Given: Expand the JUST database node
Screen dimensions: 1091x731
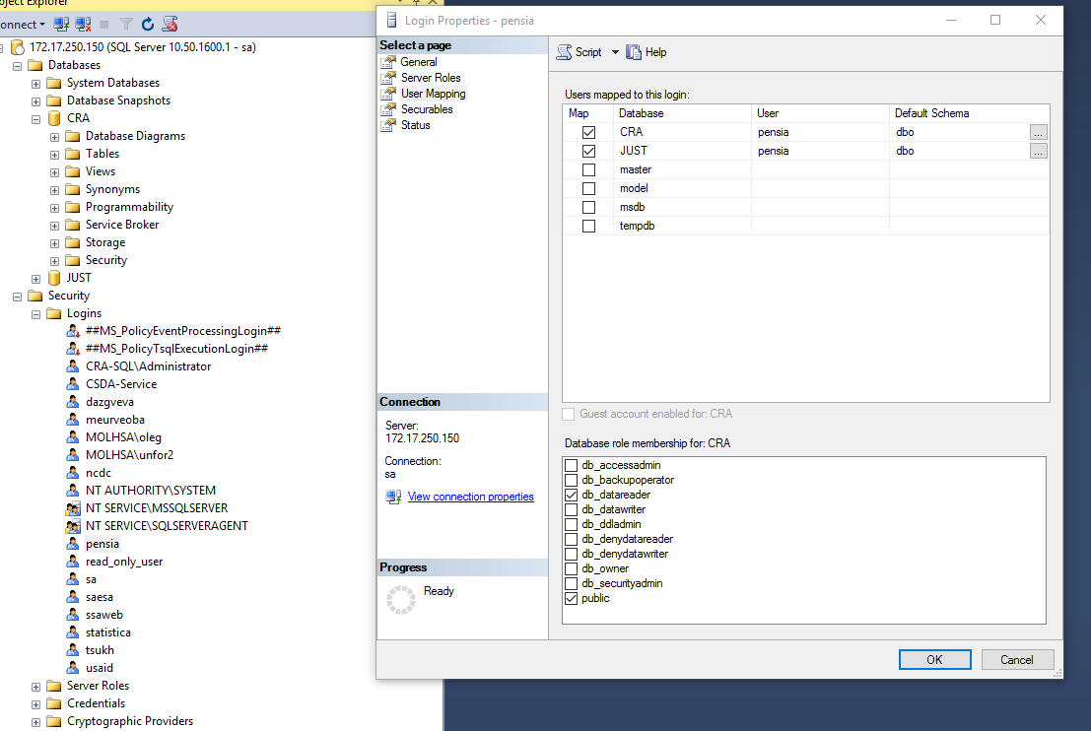Looking at the screenshot, I should [x=36, y=279].
